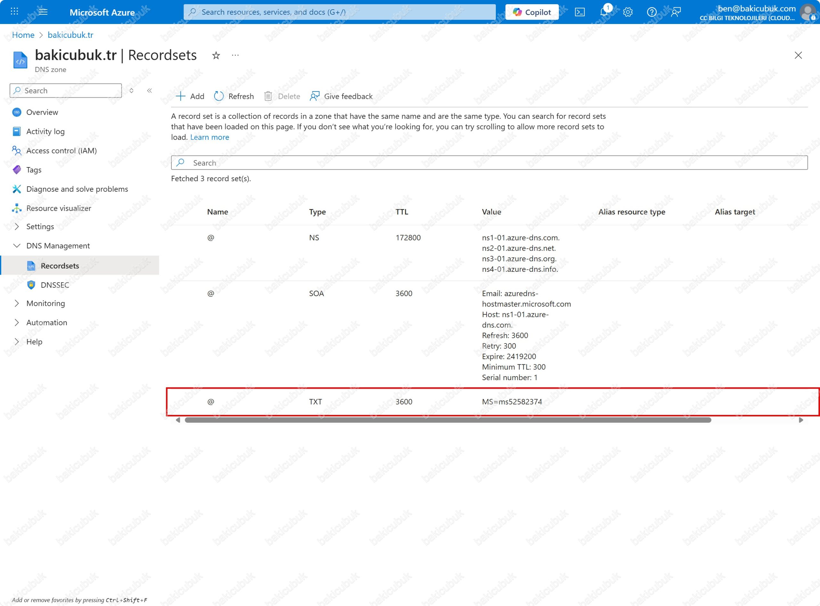Click the horizontal scrollbar right arrow
The height and width of the screenshot is (606, 820).
tap(800, 420)
